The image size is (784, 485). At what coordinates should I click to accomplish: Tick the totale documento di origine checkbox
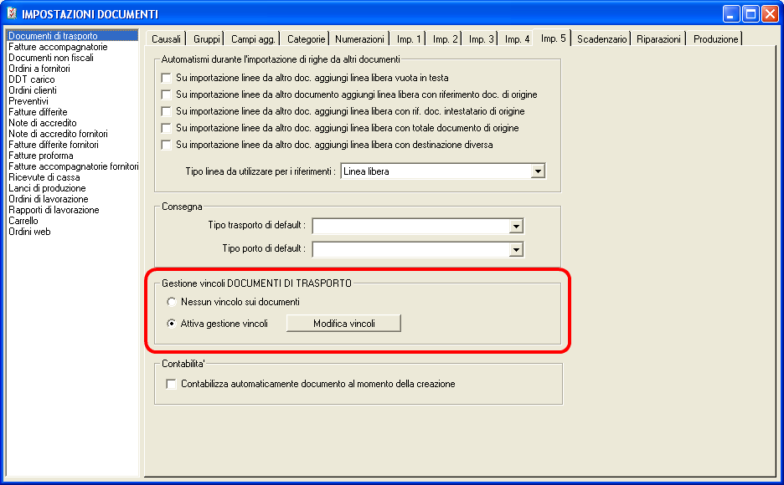[166, 128]
